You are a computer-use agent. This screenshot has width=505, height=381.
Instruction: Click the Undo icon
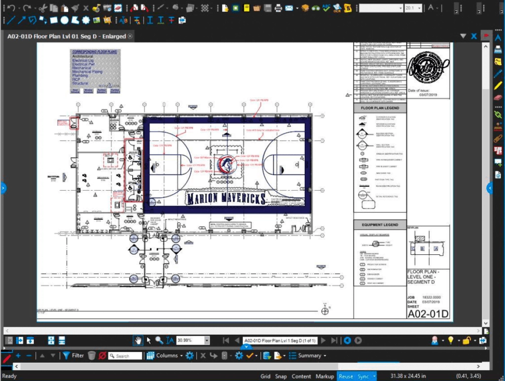12,8
